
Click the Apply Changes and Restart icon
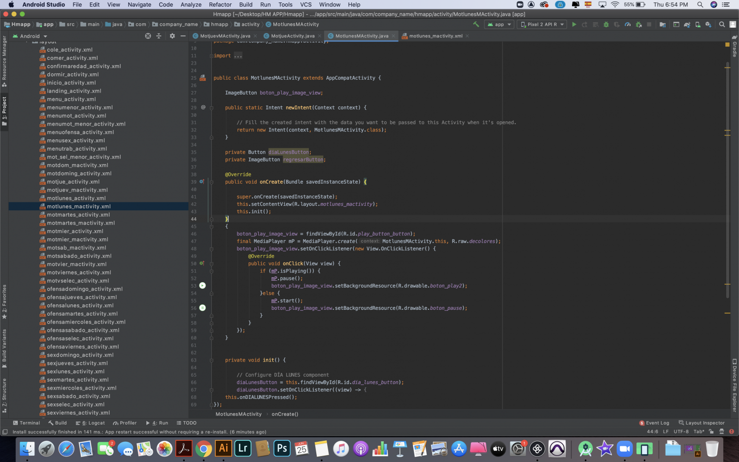[584, 24]
